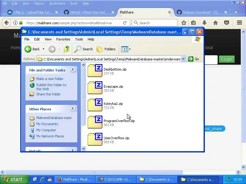Open the Explorer File menu
The width and height of the screenshot is (246, 184).
point(27,39)
